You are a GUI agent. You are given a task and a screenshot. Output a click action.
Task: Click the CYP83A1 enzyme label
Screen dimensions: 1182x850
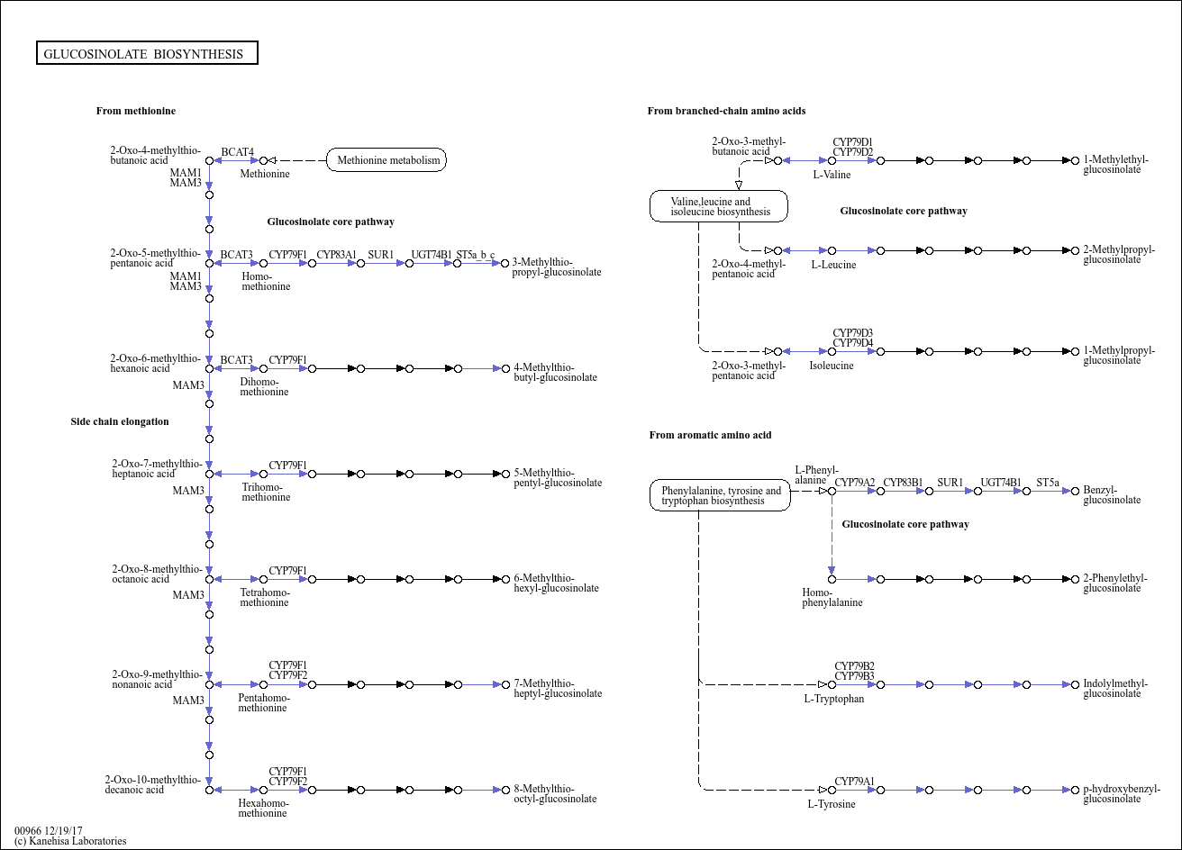click(x=337, y=255)
